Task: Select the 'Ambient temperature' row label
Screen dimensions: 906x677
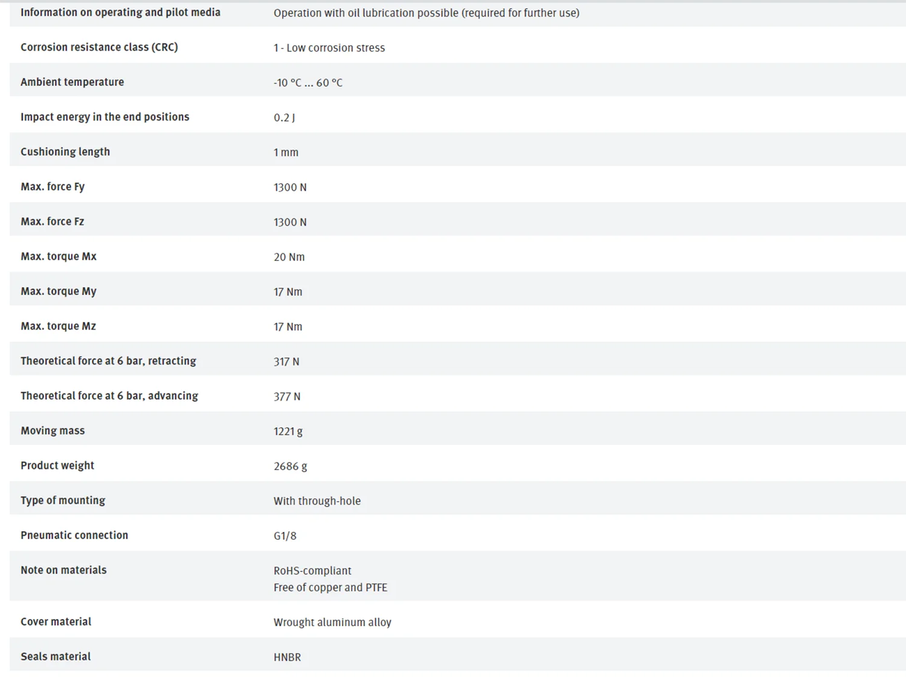Action: pyautogui.click(x=72, y=82)
